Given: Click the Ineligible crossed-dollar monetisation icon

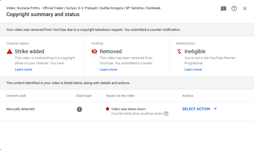Looking at the screenshot, I should pyautogui.click(x=179, y=51).
